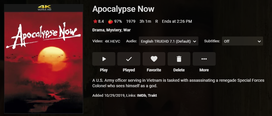This screenshot has width=272, height=116.
Task: Open the IMDb external link
Action: click(x=141, y=95)
